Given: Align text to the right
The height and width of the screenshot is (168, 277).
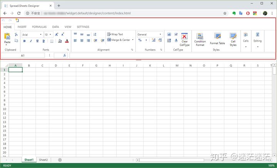Looking at the screenshot, I should [88, 41].
